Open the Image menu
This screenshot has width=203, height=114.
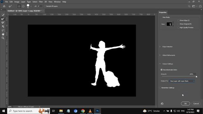point(17,2)
